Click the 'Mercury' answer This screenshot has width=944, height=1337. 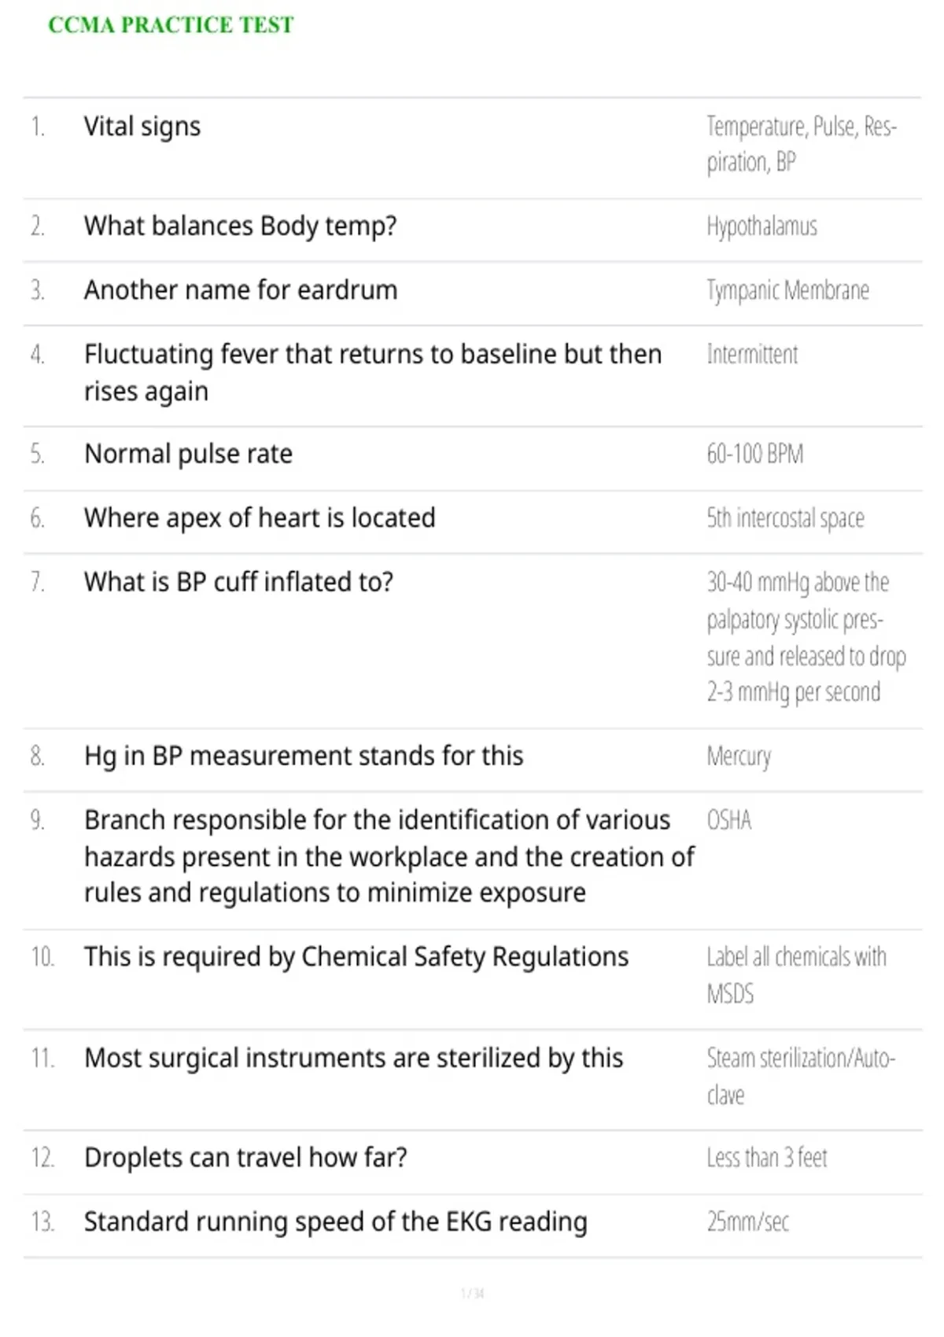(x=739, y=757)
